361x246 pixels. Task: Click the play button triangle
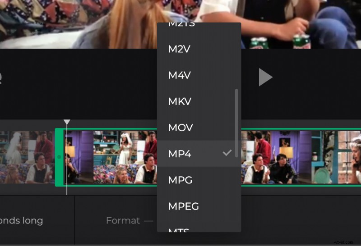265,77
